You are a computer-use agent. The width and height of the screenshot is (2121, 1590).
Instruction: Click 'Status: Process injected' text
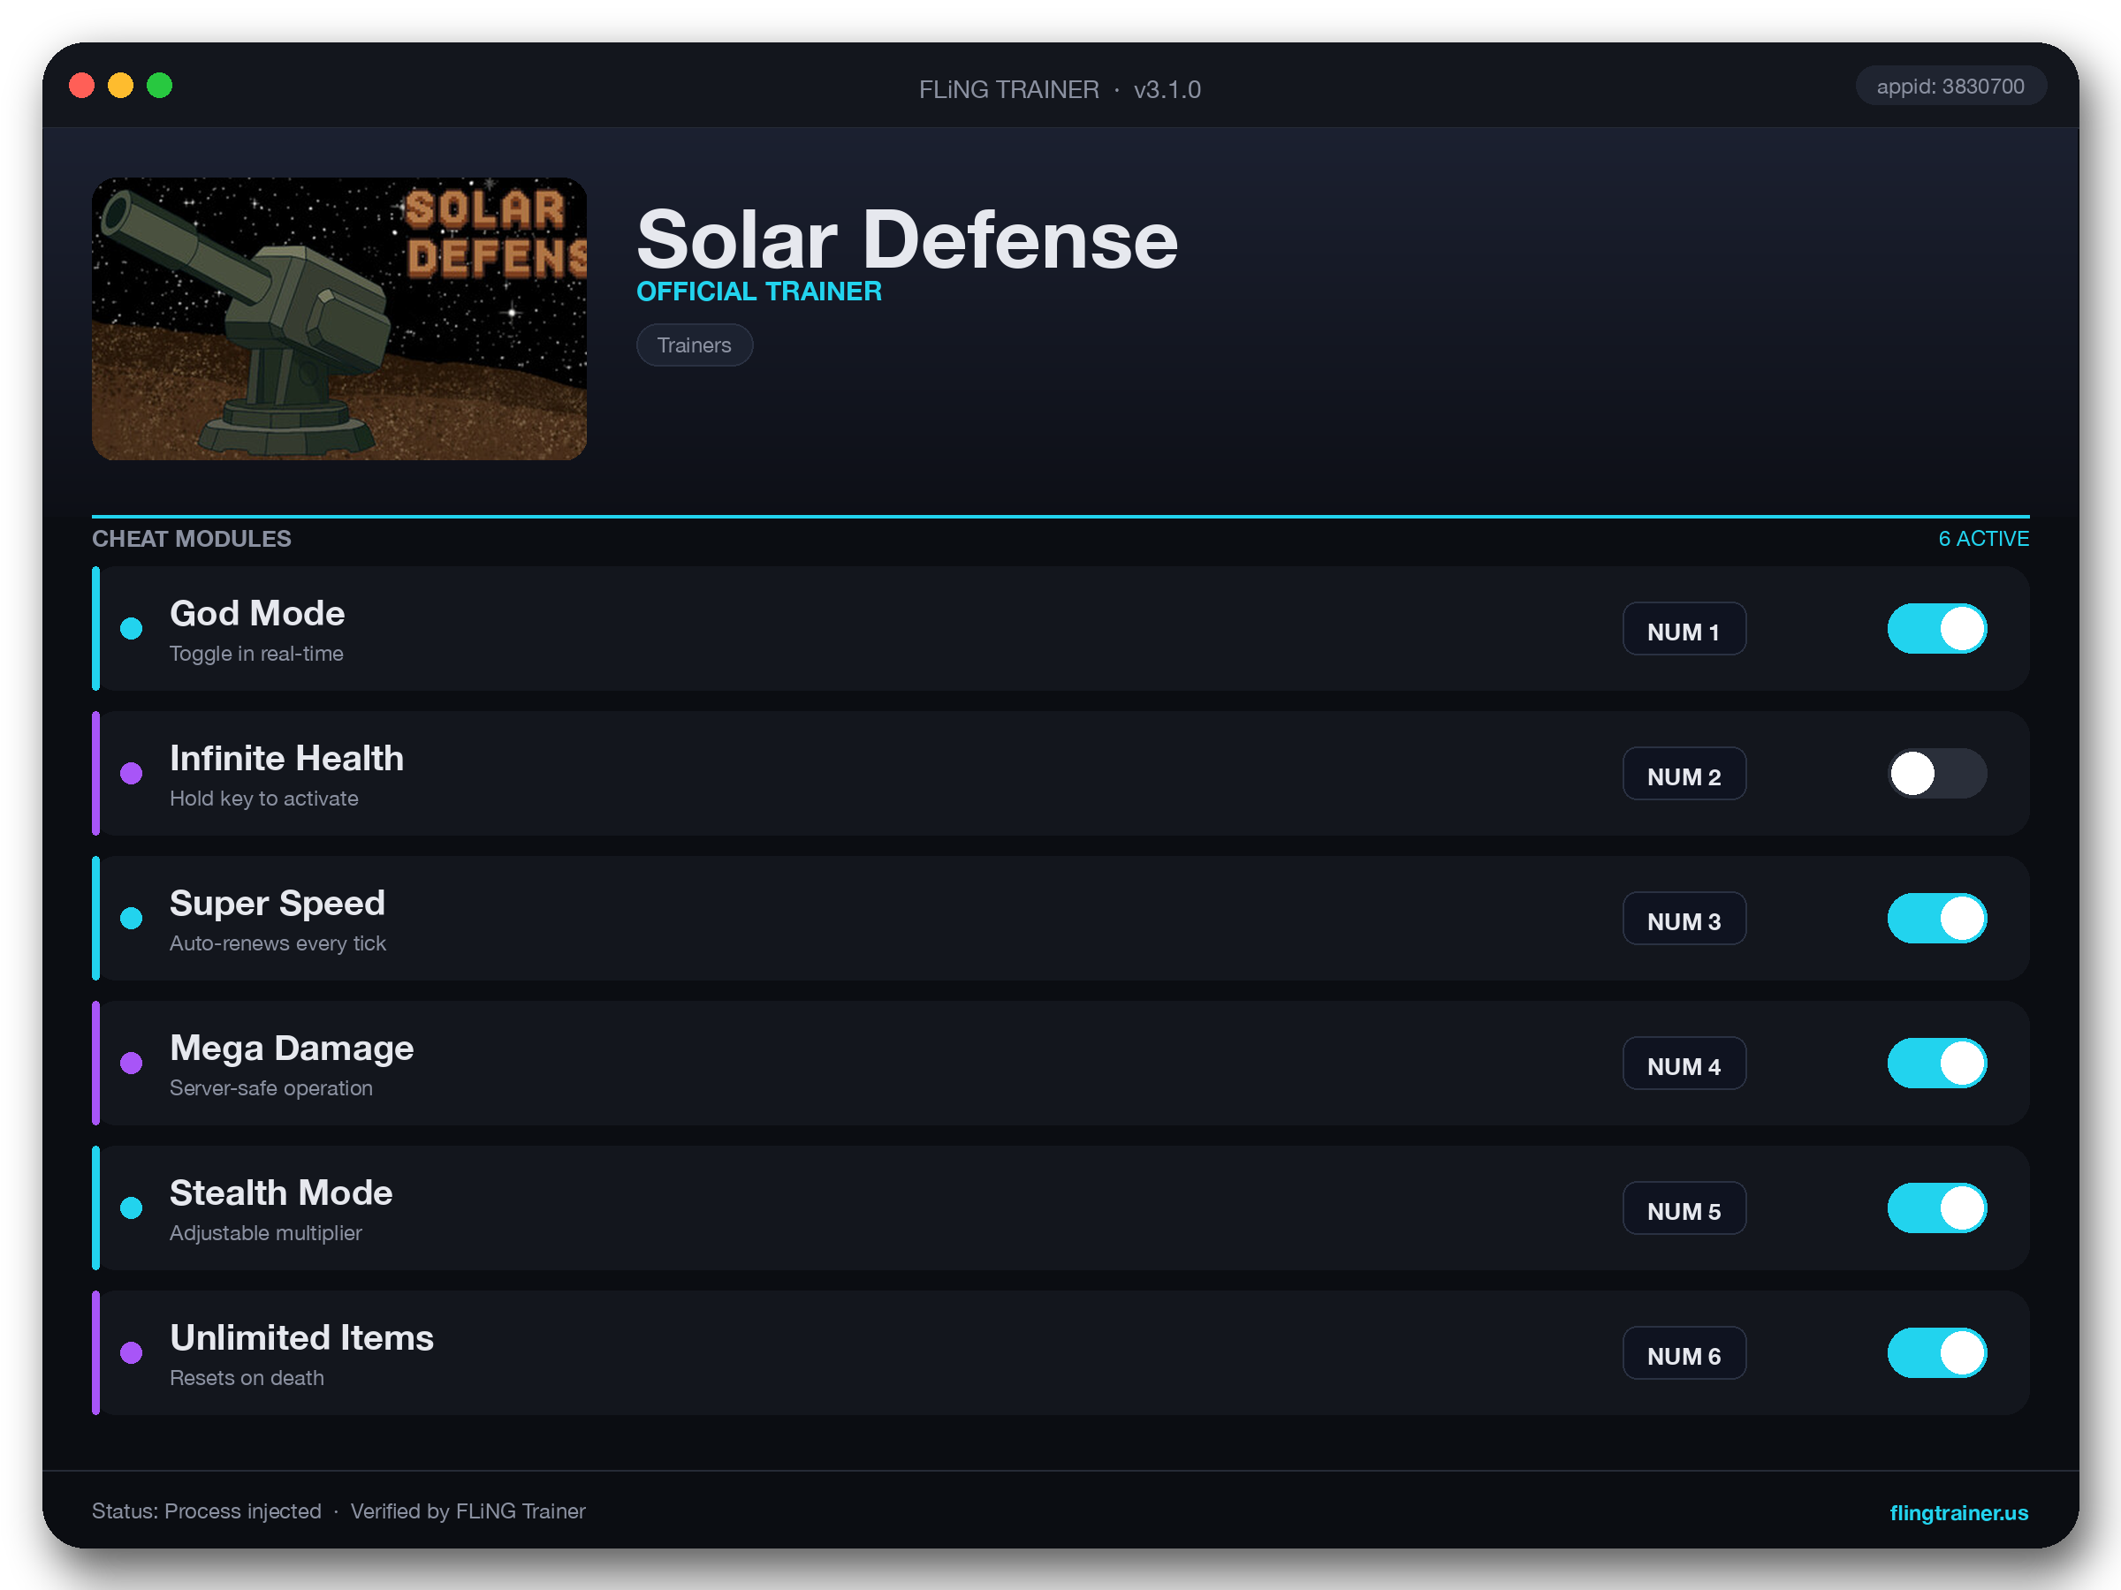[206, 1511]
